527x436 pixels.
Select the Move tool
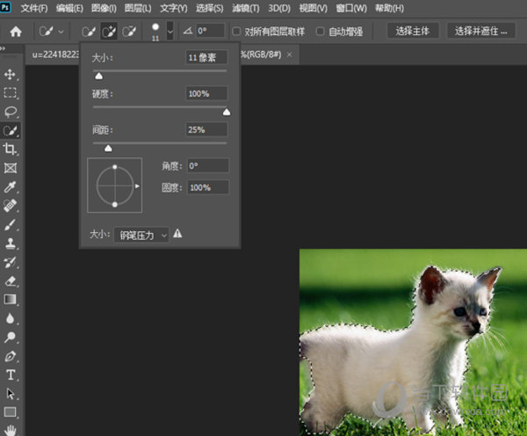coord(11,75)
